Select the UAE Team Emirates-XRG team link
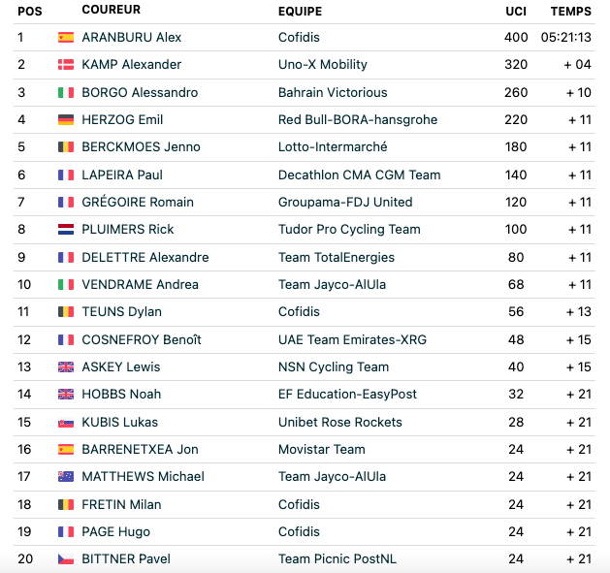Image resolution: width=610 pixels, height=573 pixels. click(352, 340)
